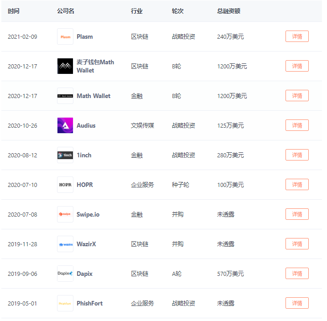Click the 240万美元 amount
This screenshot has width=327, height=321.
pyautogui.click(x=230, y=36)
